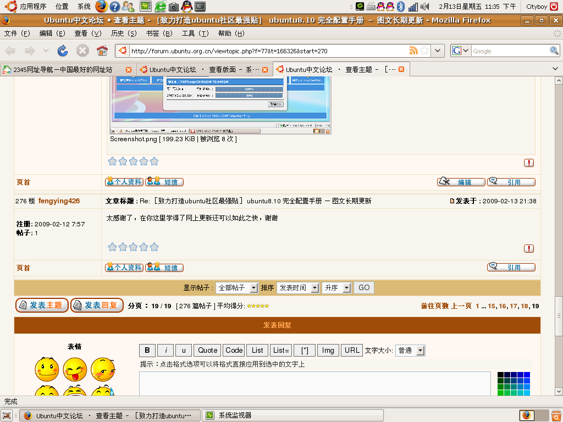Switch to the 2345网址导航 tab
563x422 pixels.
pos(68,70)
